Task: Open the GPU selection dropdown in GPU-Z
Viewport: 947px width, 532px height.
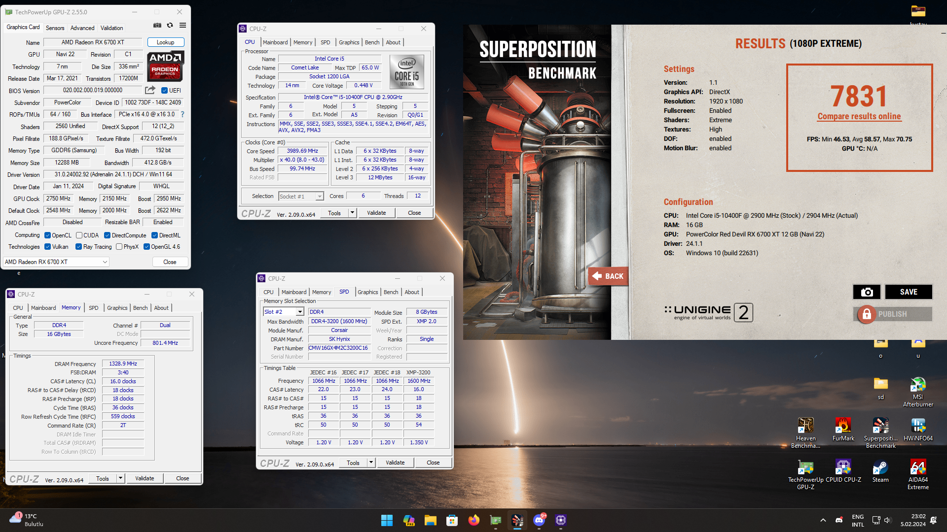Action: 56,262
